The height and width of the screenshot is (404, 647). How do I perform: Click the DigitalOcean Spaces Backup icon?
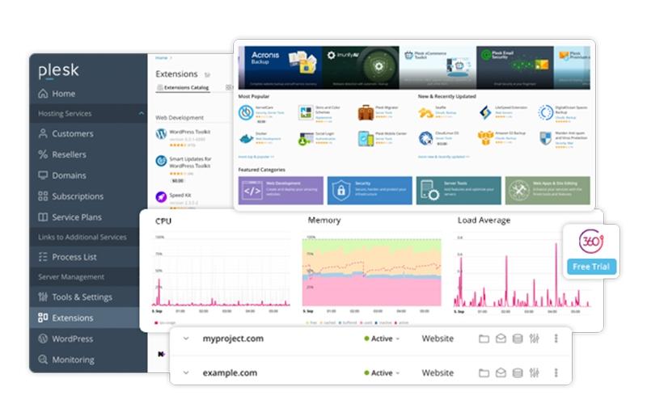(545, 112)
